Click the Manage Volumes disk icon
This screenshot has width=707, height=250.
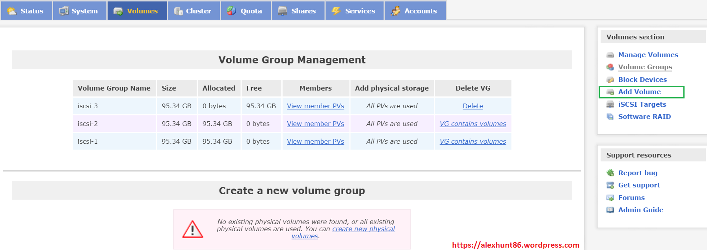(610, 55)
